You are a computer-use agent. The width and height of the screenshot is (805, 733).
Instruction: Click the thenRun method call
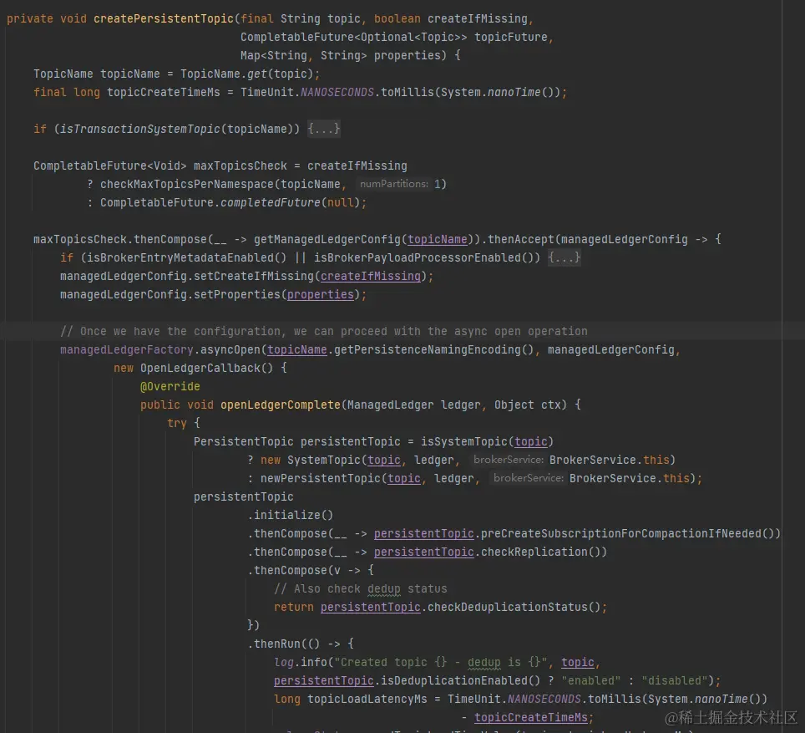click(277, 644)
